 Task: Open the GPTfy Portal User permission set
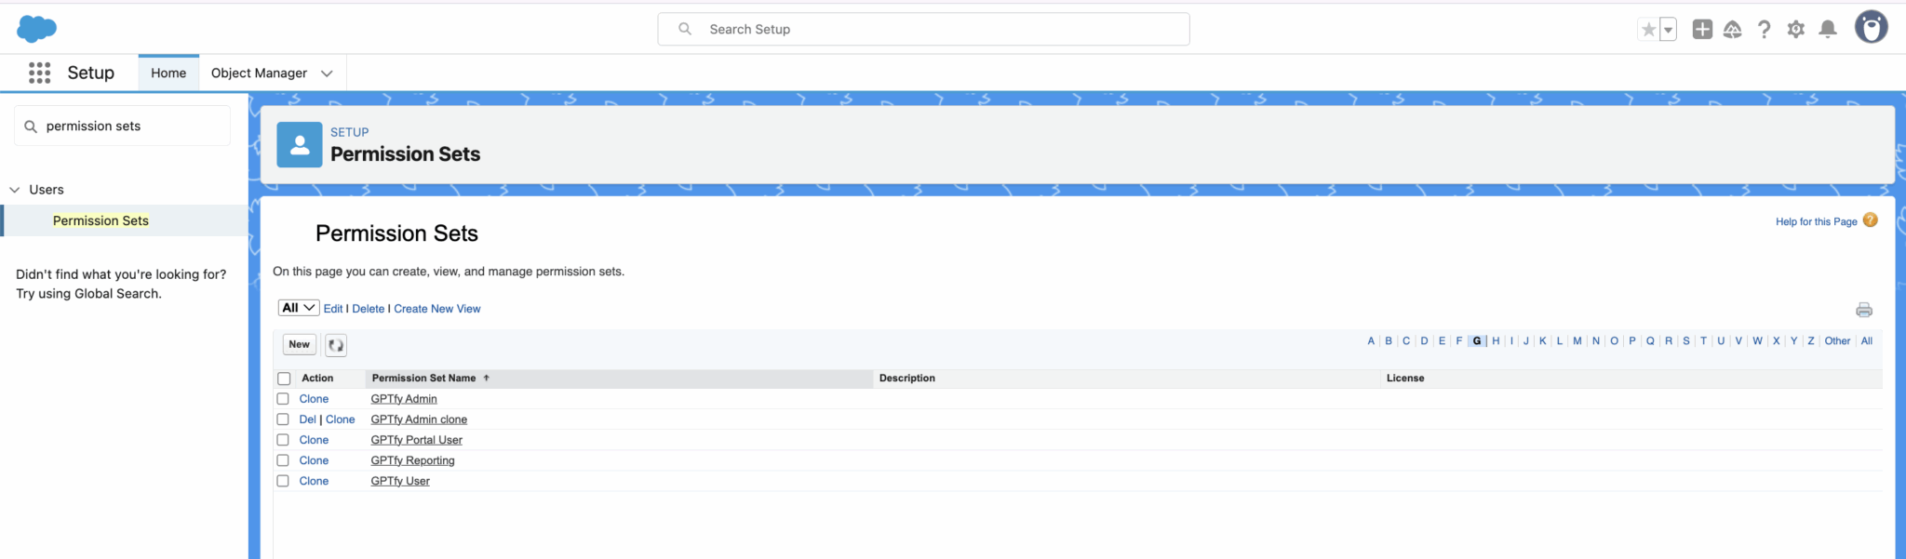416,440
